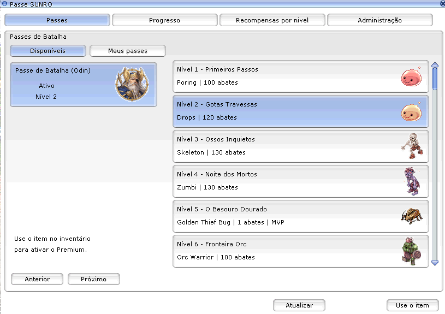Show the Meus passes sub-tab
This screenshot has width=445, height=314.
point(128,51)
